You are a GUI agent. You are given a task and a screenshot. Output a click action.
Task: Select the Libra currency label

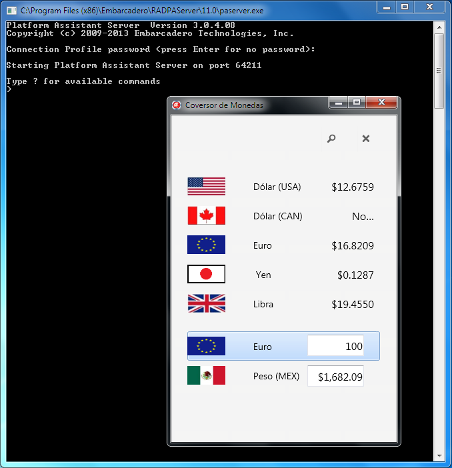click(x=263, y=304)
